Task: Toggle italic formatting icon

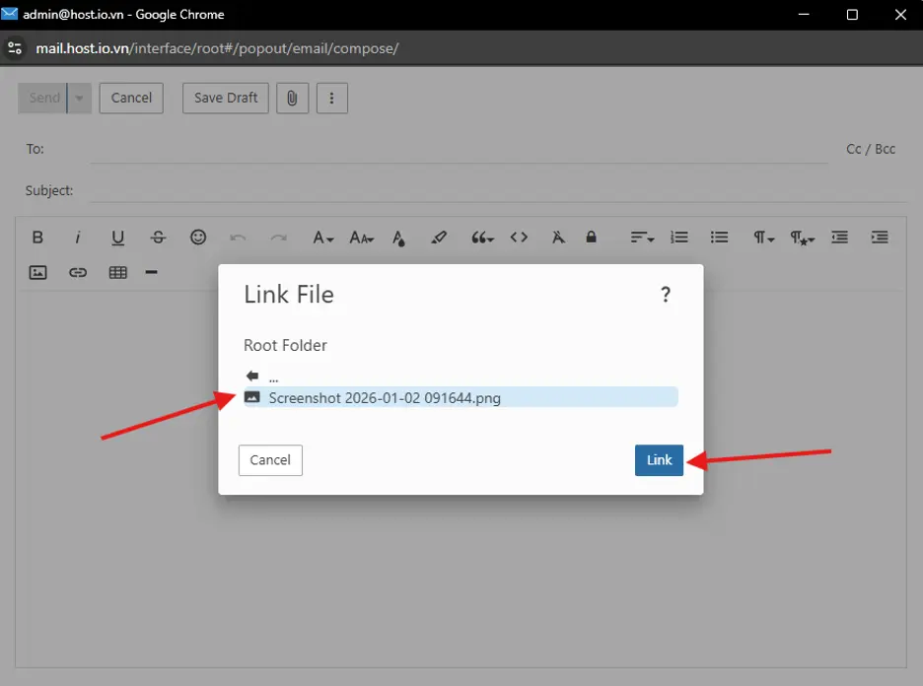Action: tap(77, 238)
